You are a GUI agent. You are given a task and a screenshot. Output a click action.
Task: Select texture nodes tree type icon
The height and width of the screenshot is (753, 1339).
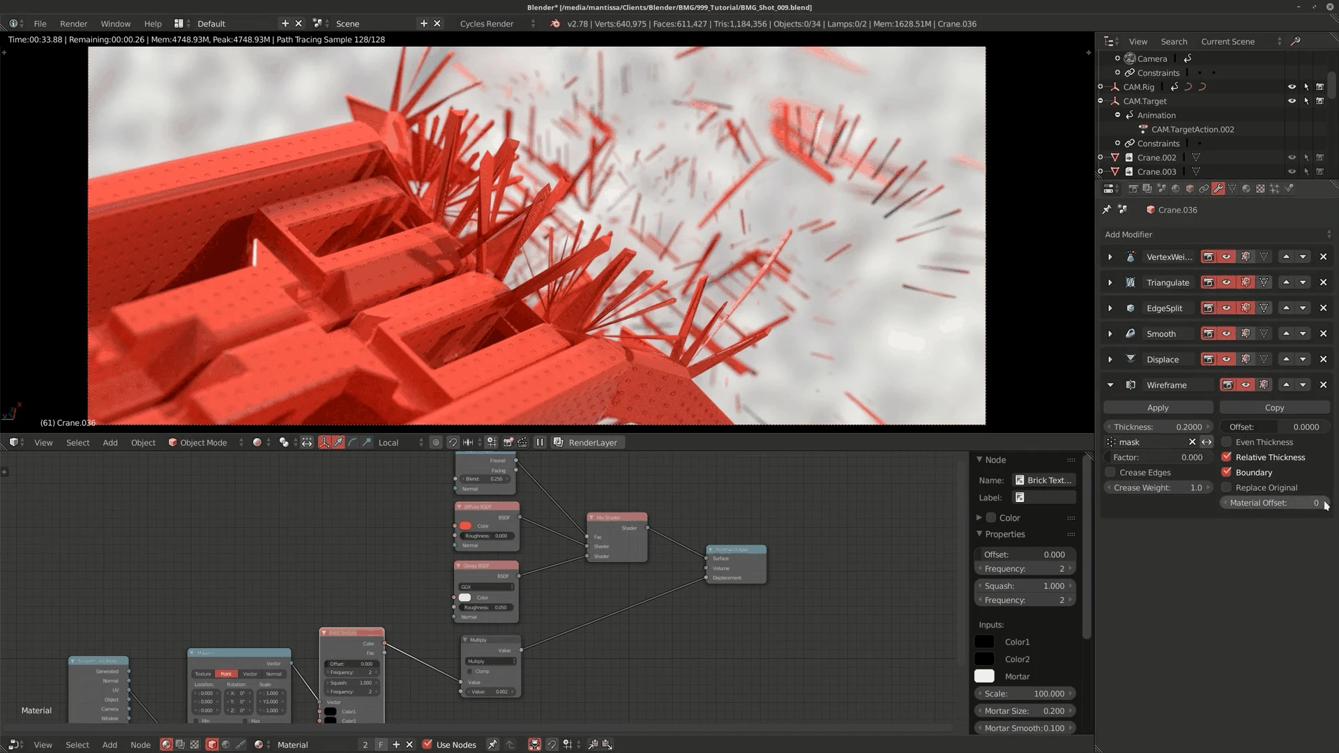point(195,745)
